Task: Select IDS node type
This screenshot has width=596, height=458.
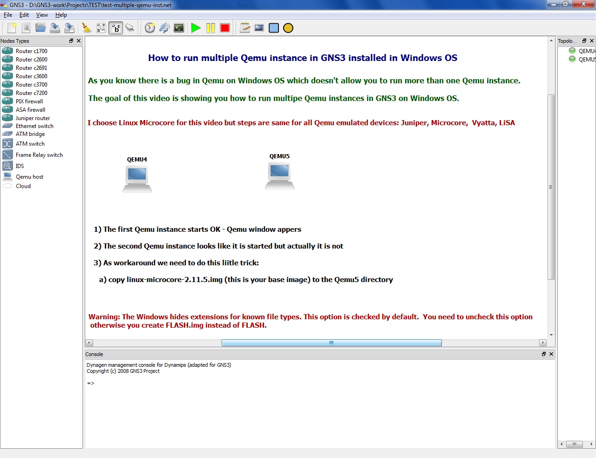Action: [x=20, y=166]
